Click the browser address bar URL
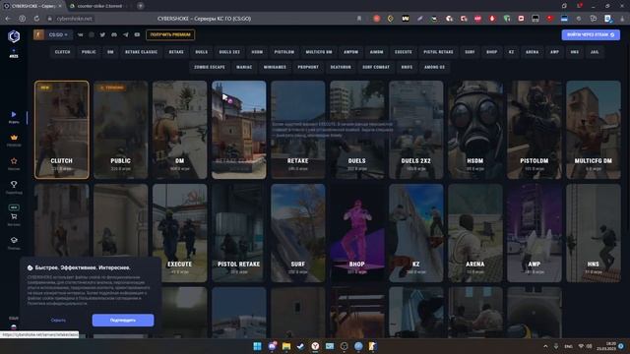Screen dimensions: 630x354 (75, 19)
